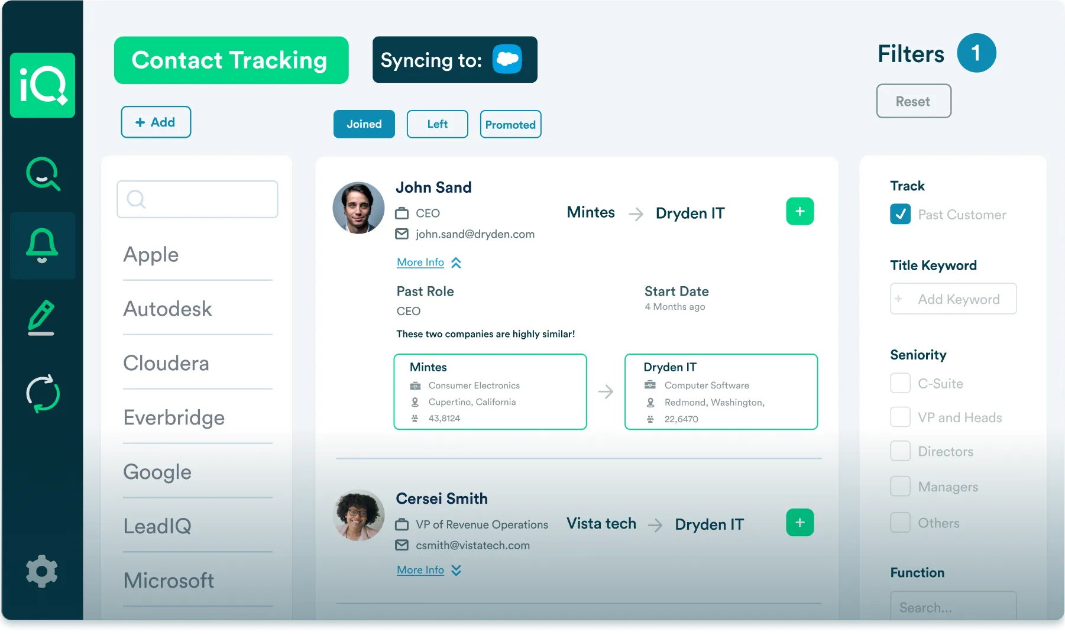Click the sync/refresh icon in sidebar
Screen dimensions: 1065x635
[42, 393]
